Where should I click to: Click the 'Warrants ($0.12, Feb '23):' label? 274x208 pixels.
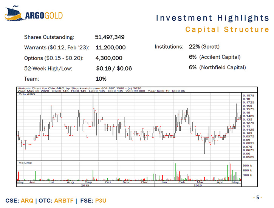(57, 47)
